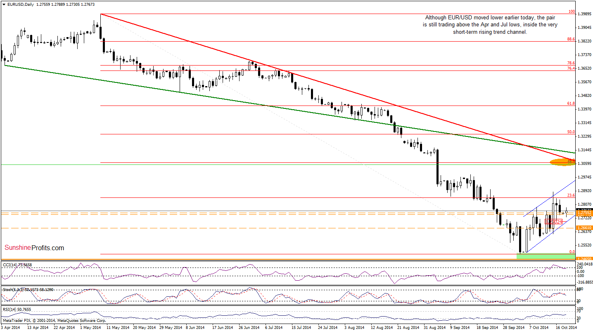593x331 pixels.
Task: Click the MetaTrader FIX copyright text
Action: coord(55,320)
